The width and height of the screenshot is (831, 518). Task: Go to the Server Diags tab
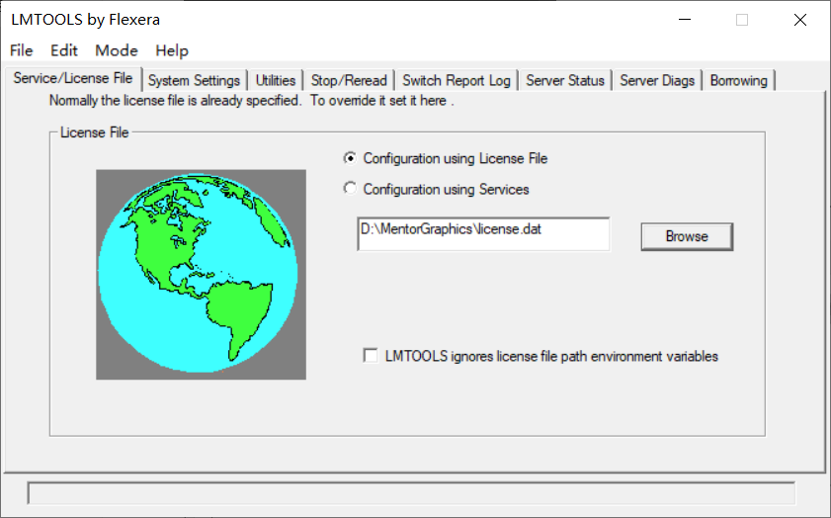click(657, 81)
